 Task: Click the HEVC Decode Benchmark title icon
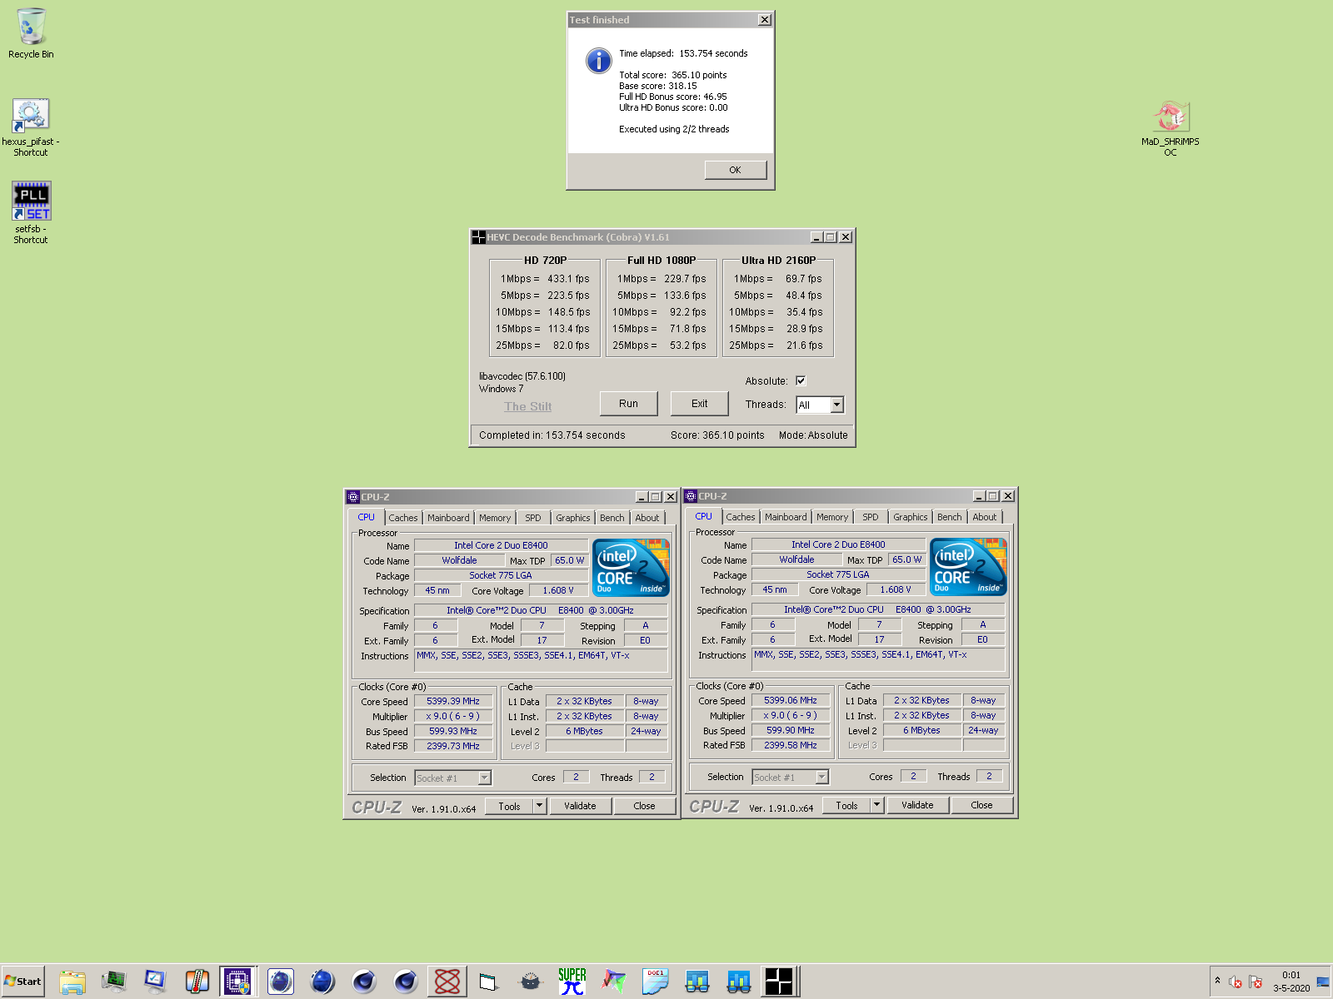(x=478, y=237)
